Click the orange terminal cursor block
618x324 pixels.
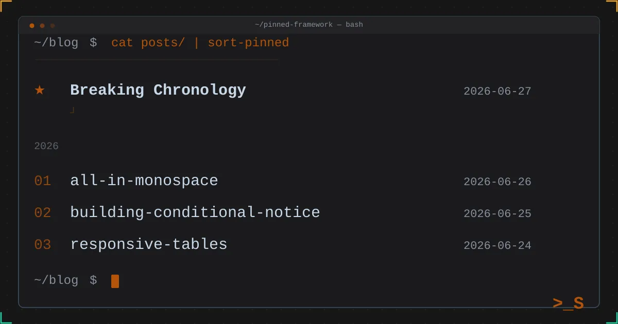point(115,281)
